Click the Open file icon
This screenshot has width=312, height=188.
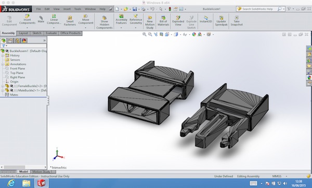click(126, 9)
